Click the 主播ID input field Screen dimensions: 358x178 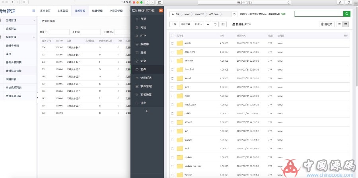point(90,32)
